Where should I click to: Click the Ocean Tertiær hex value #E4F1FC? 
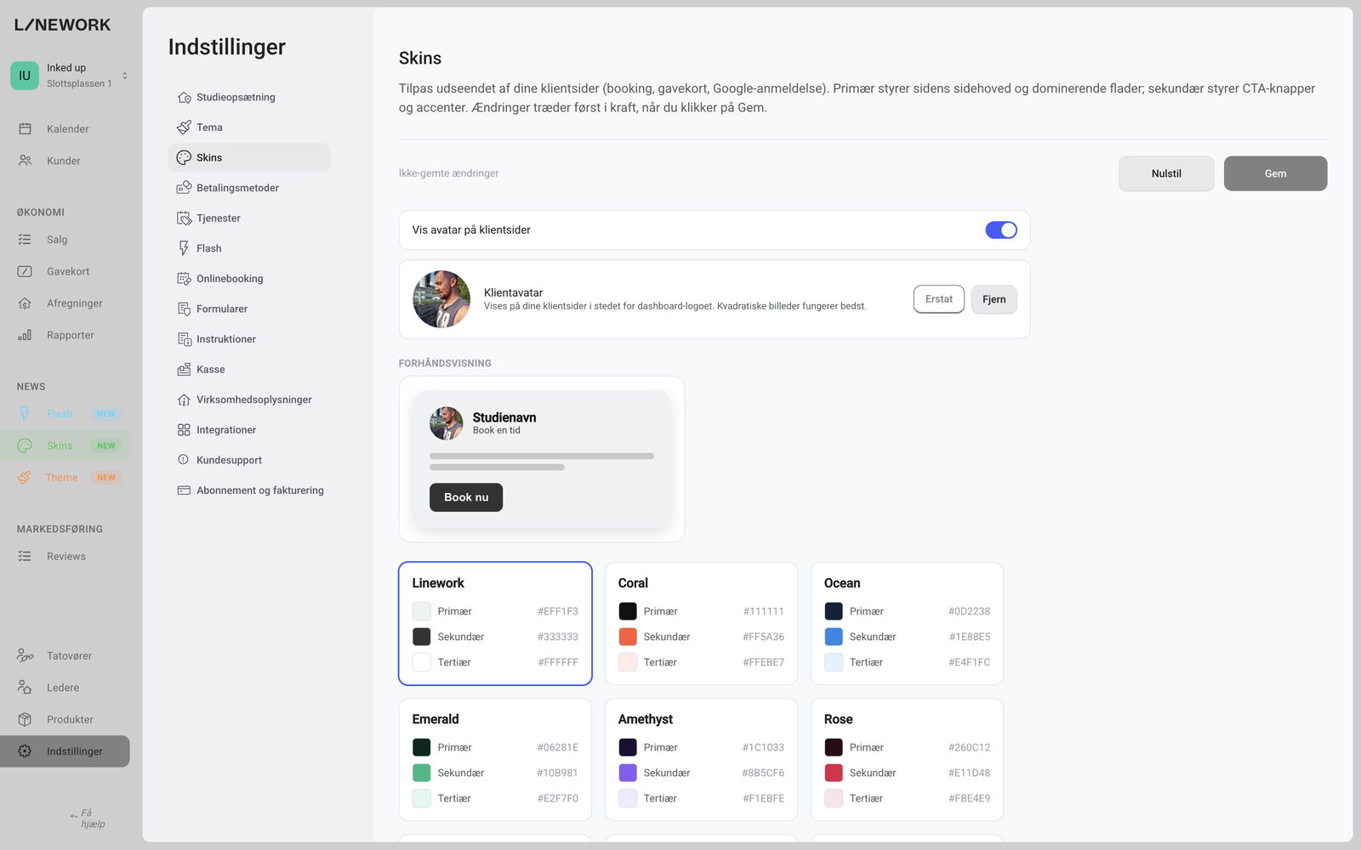point(970,662)
